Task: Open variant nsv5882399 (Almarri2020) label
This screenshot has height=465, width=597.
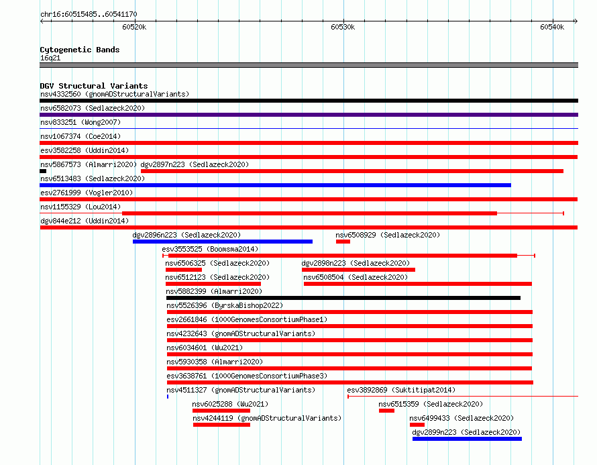Action: [215, 291]
